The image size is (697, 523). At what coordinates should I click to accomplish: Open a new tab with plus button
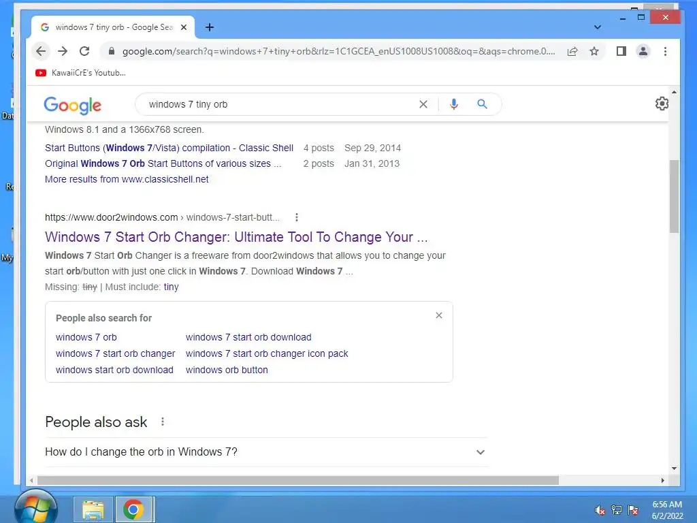tap(210, 27)
